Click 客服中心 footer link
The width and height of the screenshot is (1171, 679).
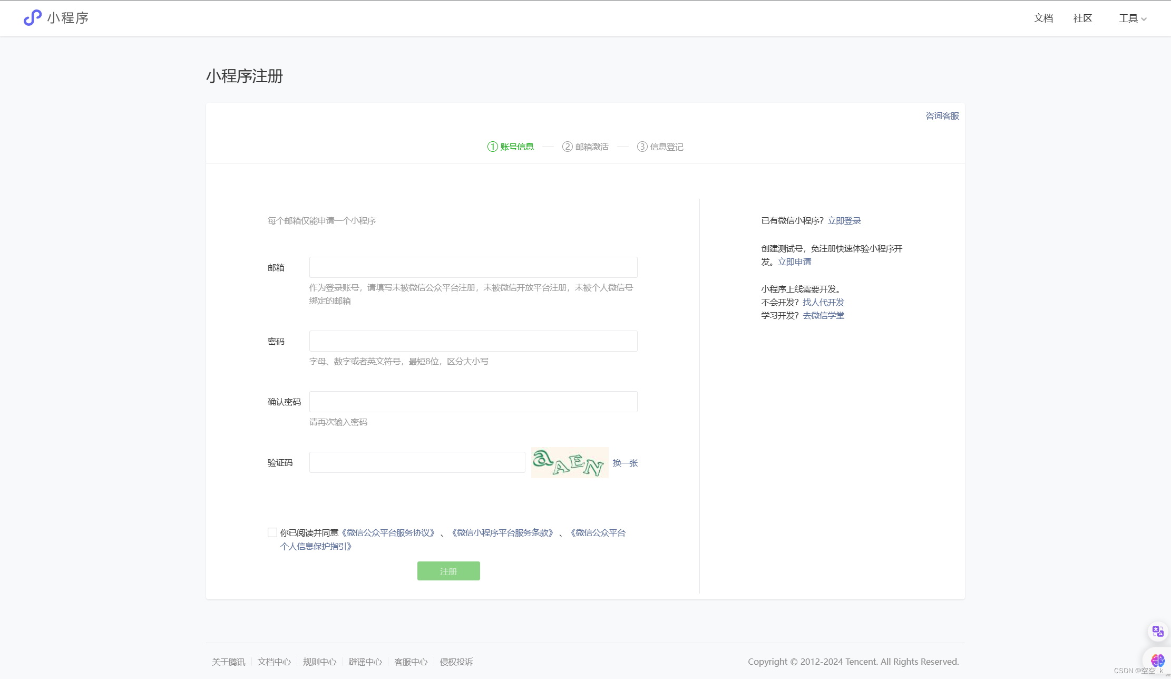(x=411, y=662)
